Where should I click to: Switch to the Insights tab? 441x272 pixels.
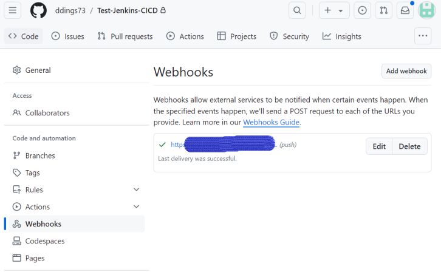coord(342,36)
